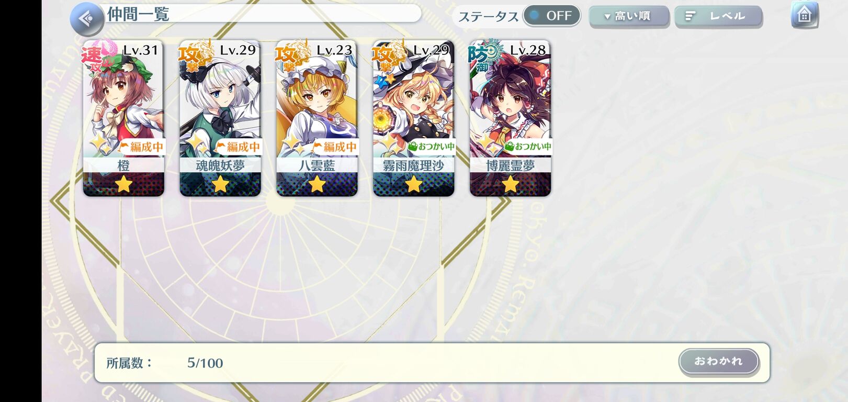
Task: Select the 霧雨魔理沙 character card
Action: [414, 118]
